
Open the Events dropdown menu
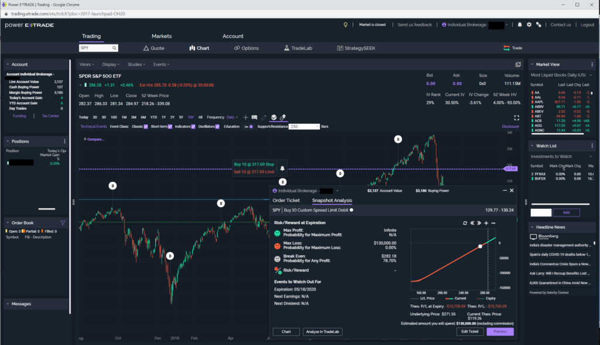pyautogui.click(x=161, y=65)
